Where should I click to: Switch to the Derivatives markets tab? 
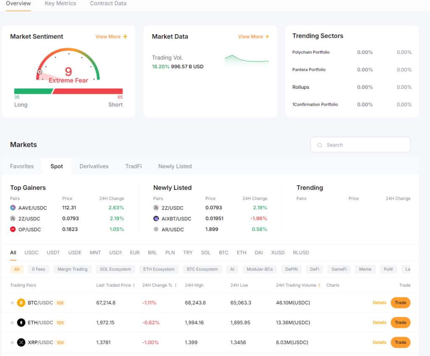click(94, 166)
